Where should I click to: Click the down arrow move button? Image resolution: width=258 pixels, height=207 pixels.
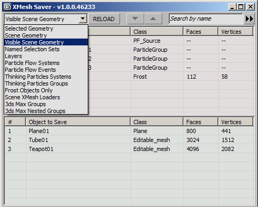click(x=135, y=18)
